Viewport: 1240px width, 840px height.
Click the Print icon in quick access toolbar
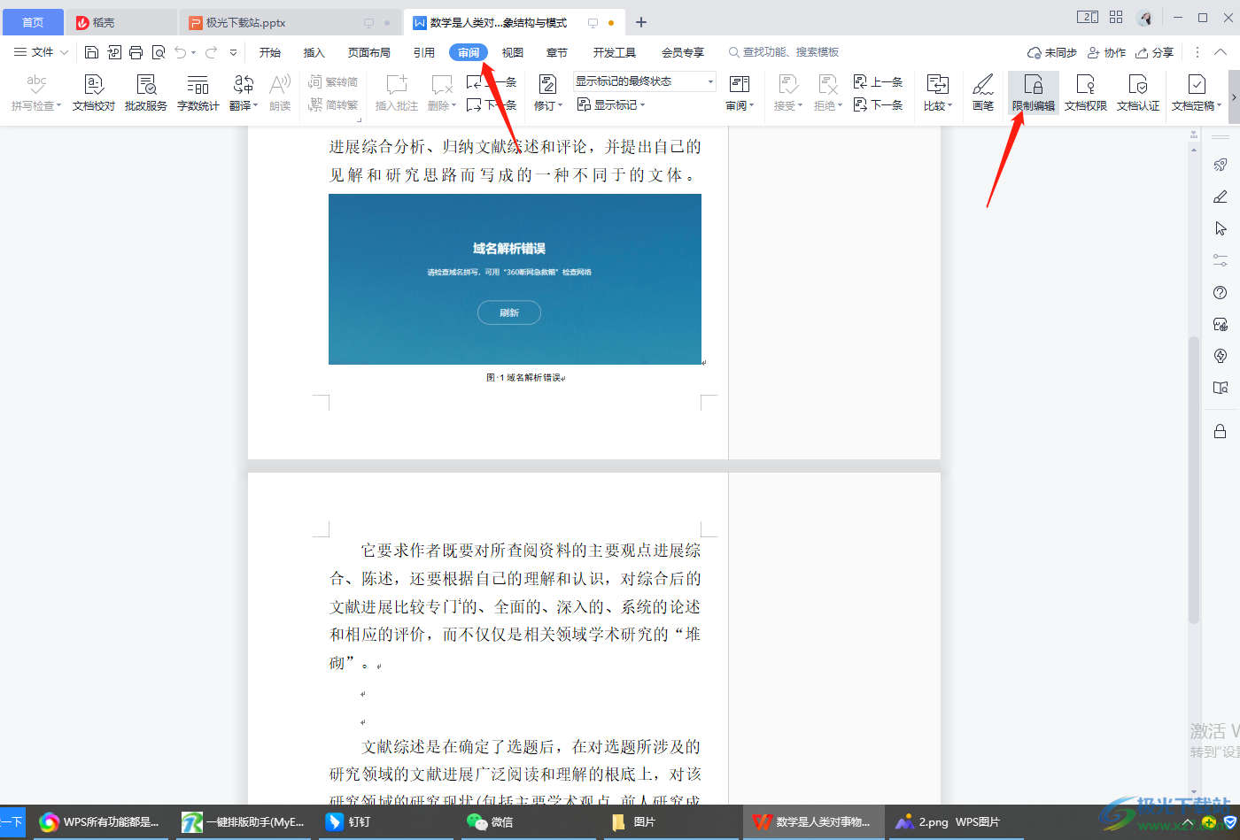pyautogui.click(x=136, y=52)
